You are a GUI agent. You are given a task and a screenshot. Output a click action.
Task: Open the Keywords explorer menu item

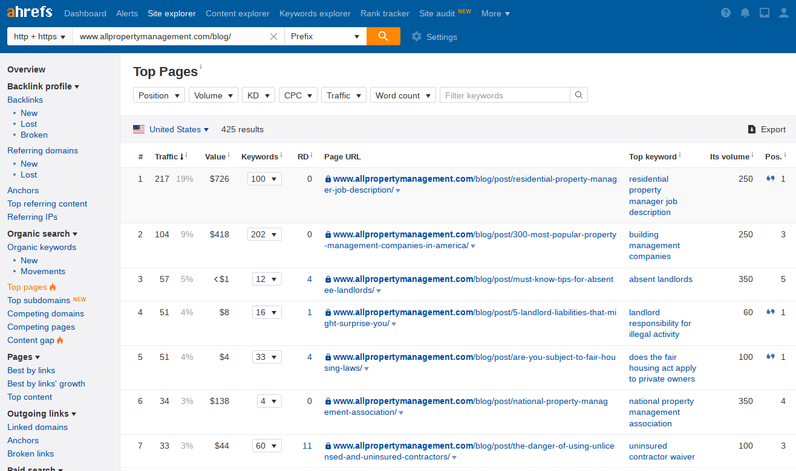[x=315, y=13]
